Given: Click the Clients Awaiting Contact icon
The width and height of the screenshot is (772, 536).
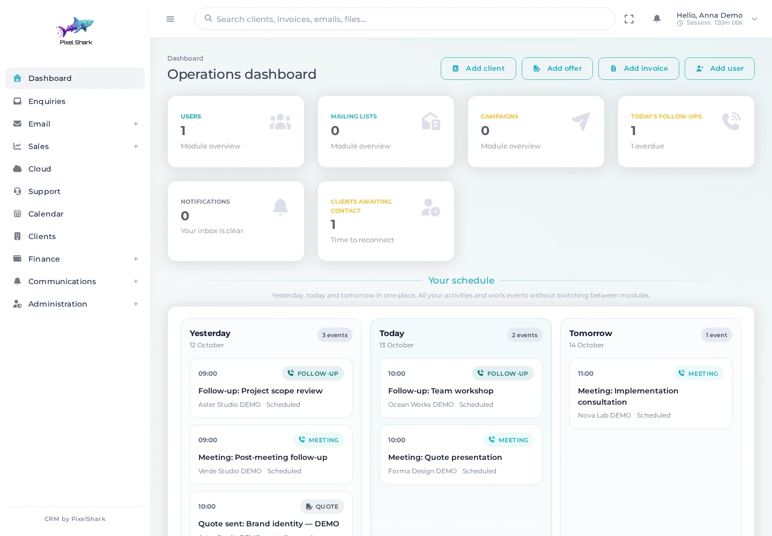Looking at the screenshot, I should coord(430,207).
